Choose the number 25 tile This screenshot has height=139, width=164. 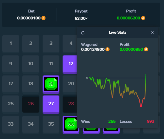pyautogui.click(x=11, y=104)
